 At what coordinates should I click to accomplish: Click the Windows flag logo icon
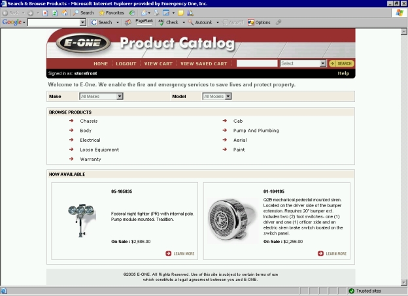[x=399, y=13]
